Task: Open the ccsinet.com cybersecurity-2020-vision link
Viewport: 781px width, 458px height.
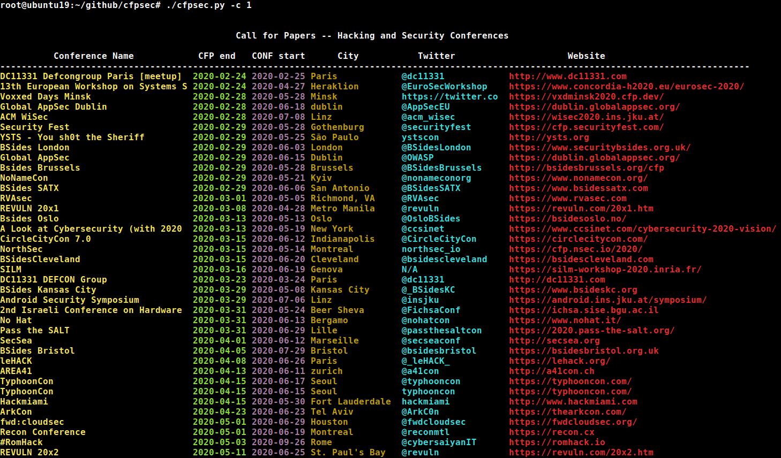Action: coord(643,228)
